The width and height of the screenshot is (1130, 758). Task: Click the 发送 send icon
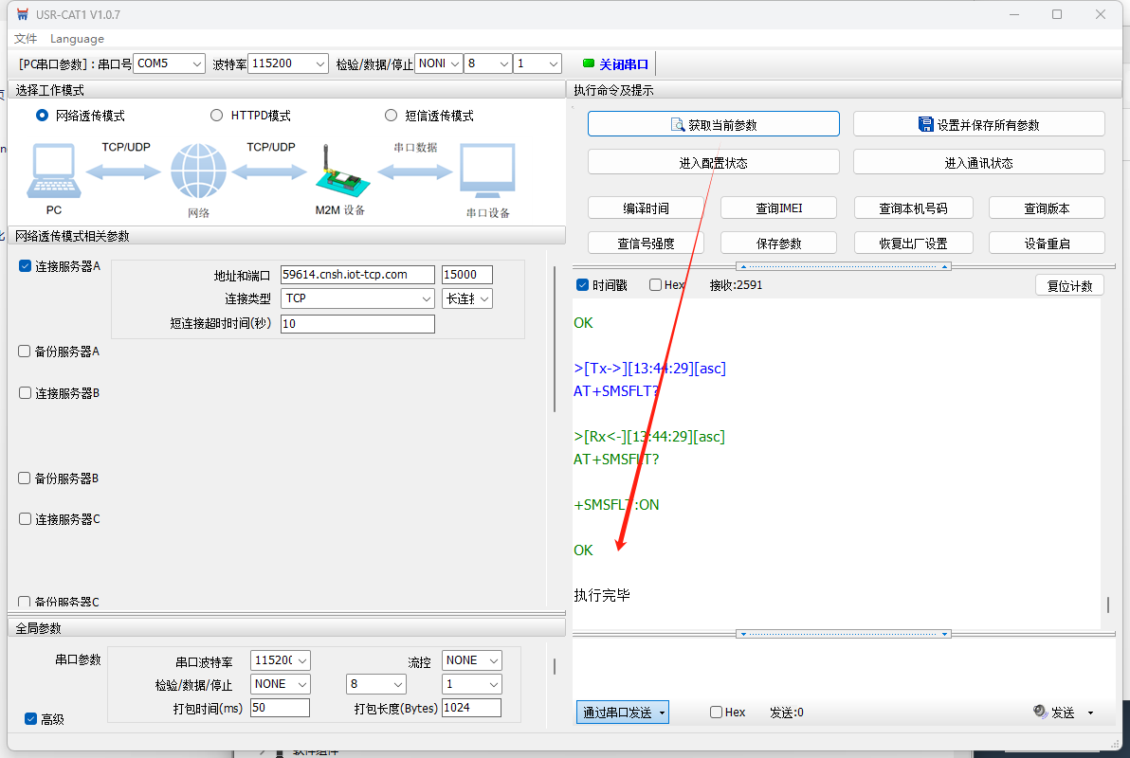(1040, 712)
